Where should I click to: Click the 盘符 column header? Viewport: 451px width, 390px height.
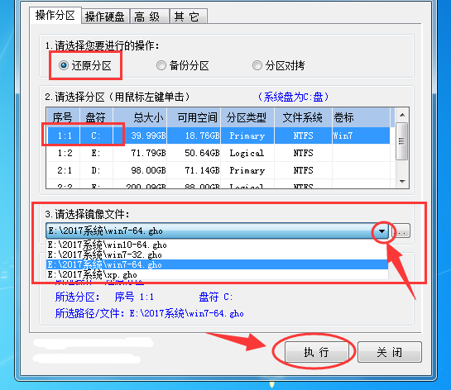click(96, 117)
